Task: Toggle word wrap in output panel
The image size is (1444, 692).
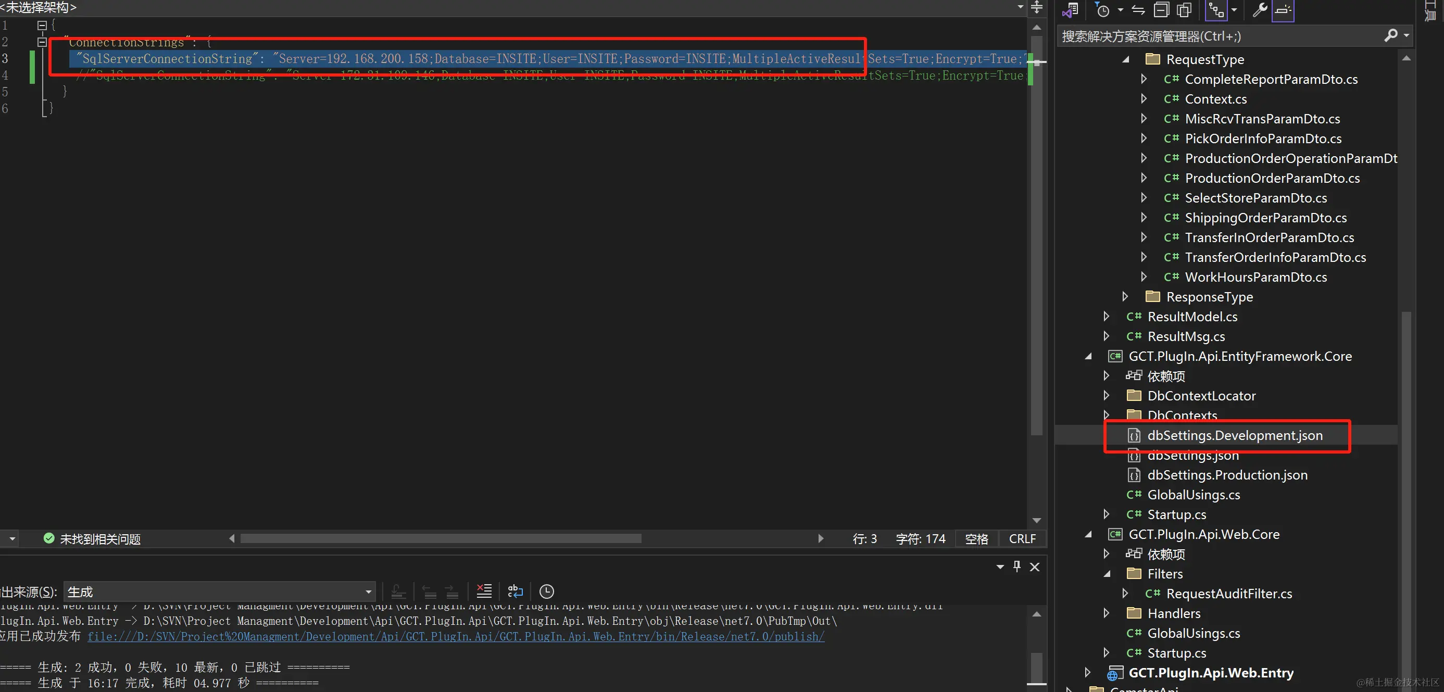Action: click(515, 591)
